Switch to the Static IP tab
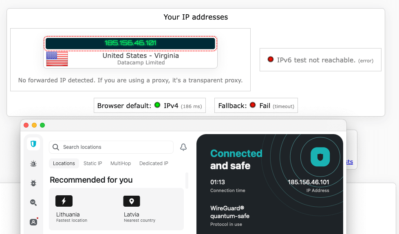 [93, 163]
